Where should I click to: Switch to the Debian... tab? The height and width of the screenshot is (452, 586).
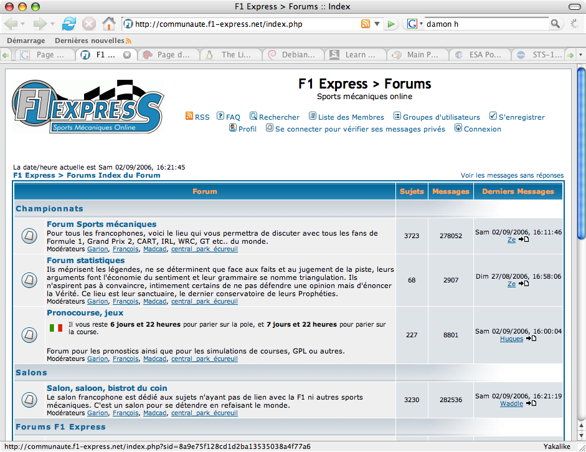(293, 55)
